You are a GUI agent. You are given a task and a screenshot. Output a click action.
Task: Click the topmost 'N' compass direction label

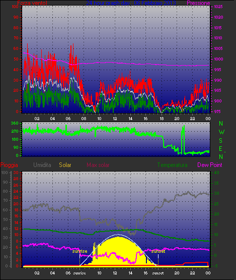pyautogui.click(x=221, y=124)
